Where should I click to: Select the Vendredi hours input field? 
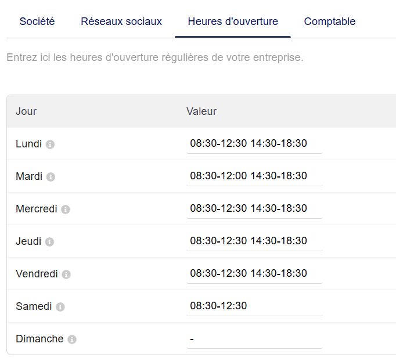(254, 273)
